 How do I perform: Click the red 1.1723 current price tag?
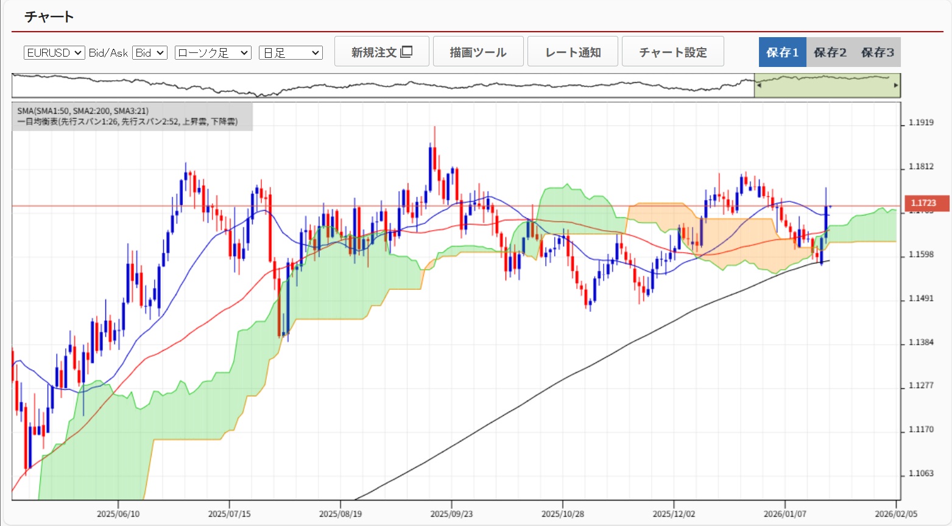point(925,203)
